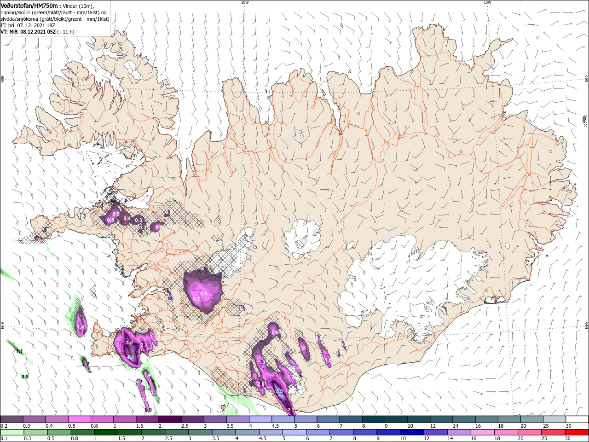Click the "15W" longitude label
This screenshot has width=589, height=442.
pyautogui.click(x=487, y=2)
